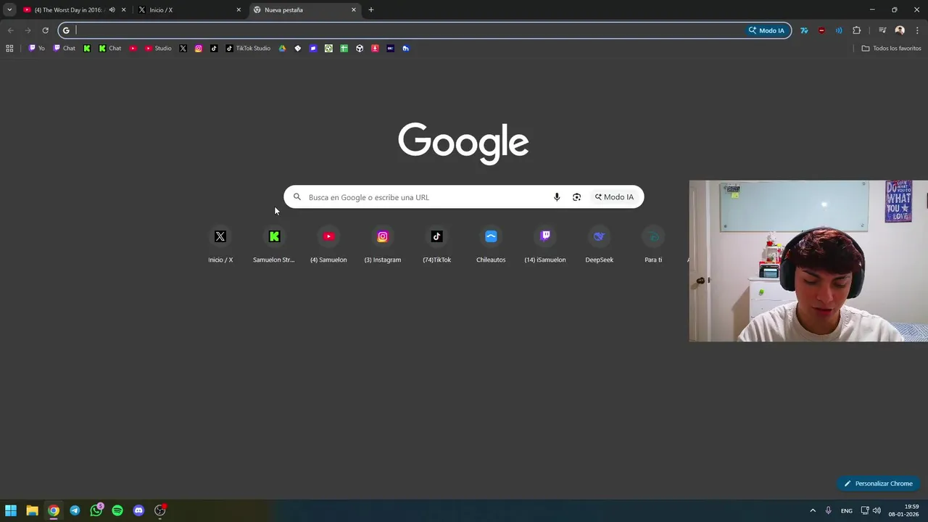Click the red blocker extension icon
Screen dimensions: 928x522
(x=821, y=30)
